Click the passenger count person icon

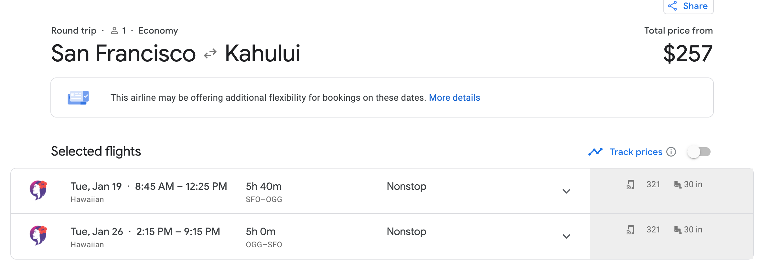pos(114,31)
